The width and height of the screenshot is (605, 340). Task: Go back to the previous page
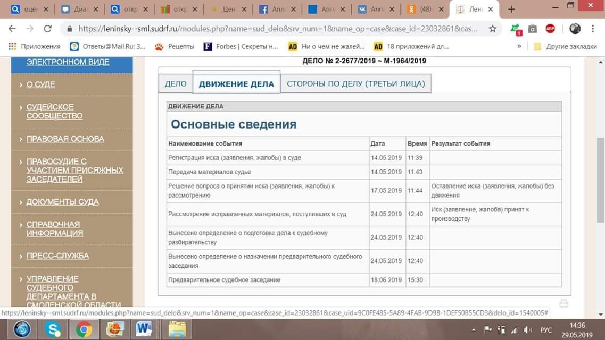12,29
